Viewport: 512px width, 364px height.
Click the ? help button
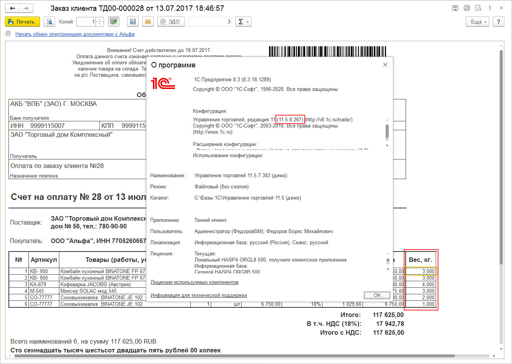tap(499, 22)
